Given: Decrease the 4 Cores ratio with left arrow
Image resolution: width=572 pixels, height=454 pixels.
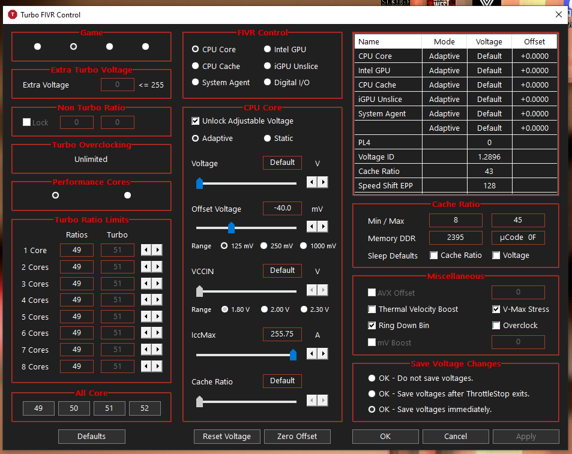Looking at the screenshot, I should [146, 300].
